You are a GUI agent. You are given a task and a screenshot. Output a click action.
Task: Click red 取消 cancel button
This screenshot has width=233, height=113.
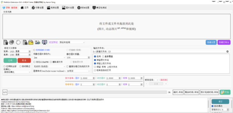coord(24,60)
